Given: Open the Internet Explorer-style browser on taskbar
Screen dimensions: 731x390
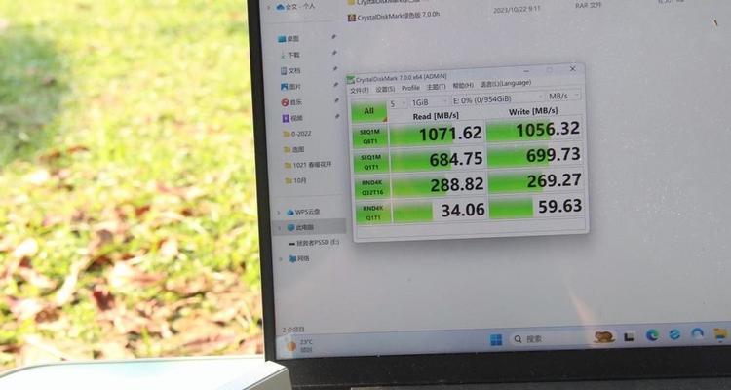Looking at the screenshot, I should [674, 334].
